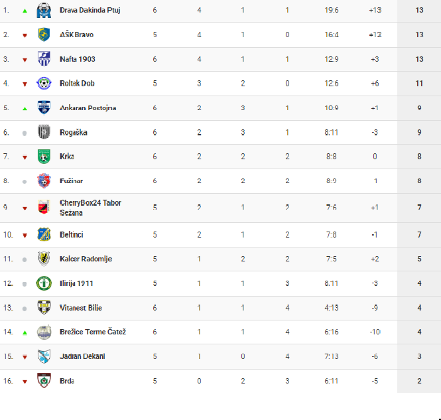
Task: Click the Krka green club logo
Action: [x=44, y=157]
